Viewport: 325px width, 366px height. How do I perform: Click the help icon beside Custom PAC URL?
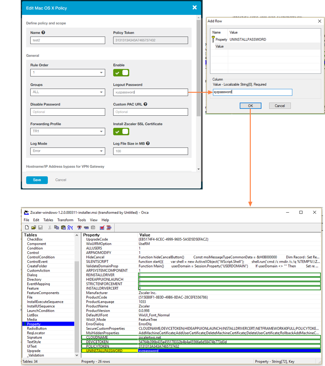[145, 104]
